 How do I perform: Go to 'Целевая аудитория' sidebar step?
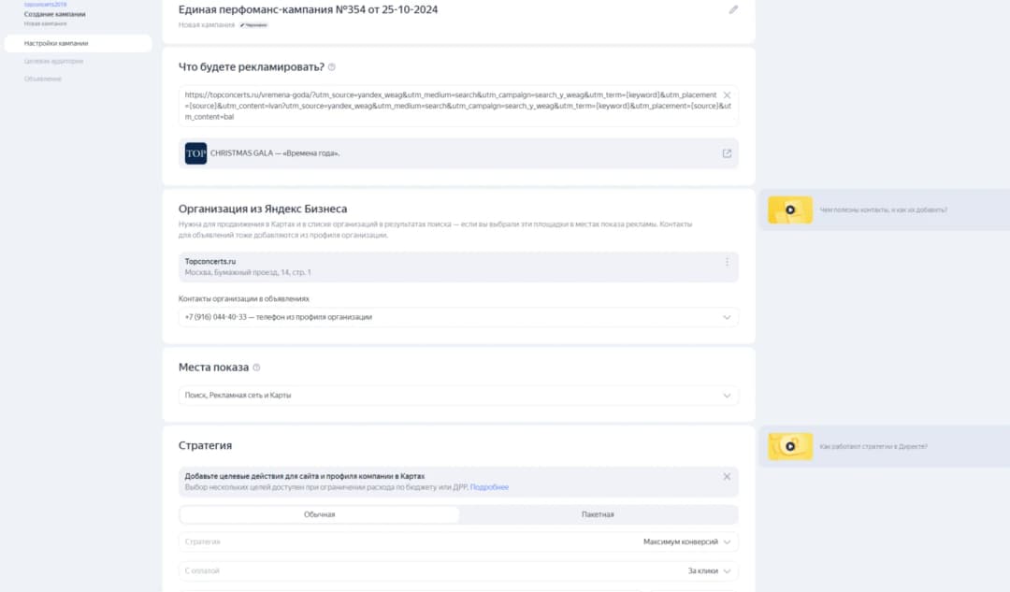tap(53, 61)
